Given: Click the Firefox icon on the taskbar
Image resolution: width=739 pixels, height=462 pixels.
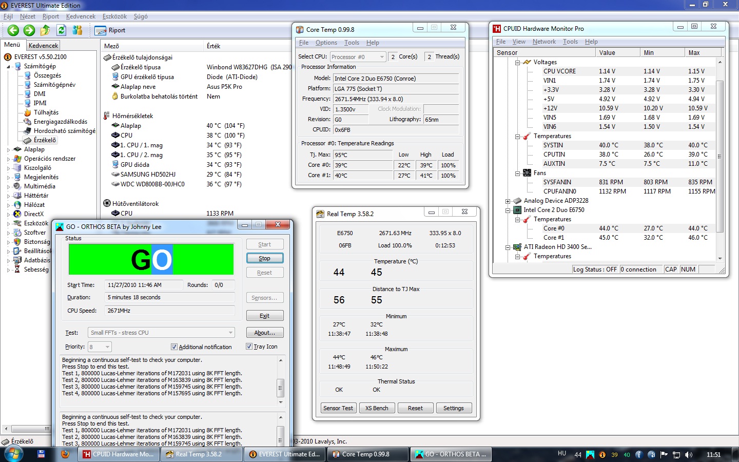Looking at the screenshot, I should click(65, 454).
